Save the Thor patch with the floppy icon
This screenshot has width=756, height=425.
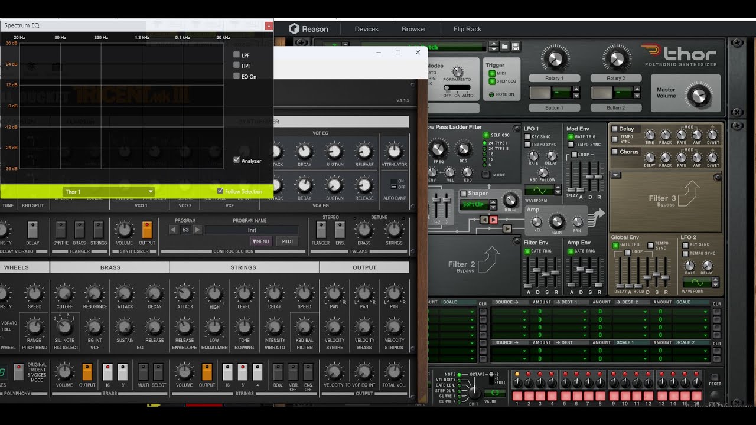[x=515, y=47]
